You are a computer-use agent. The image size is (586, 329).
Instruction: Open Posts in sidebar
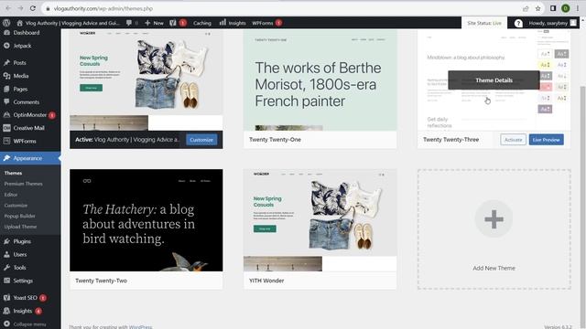click(20, 63)
